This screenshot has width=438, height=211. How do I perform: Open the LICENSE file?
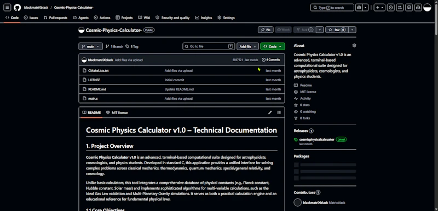point(94,80)
